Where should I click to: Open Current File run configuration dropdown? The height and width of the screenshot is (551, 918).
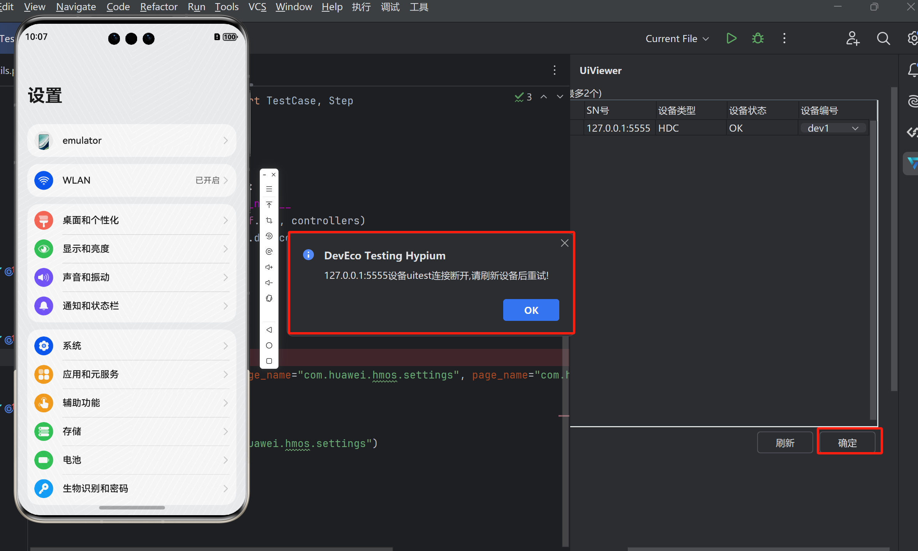(x=677, y=39)
